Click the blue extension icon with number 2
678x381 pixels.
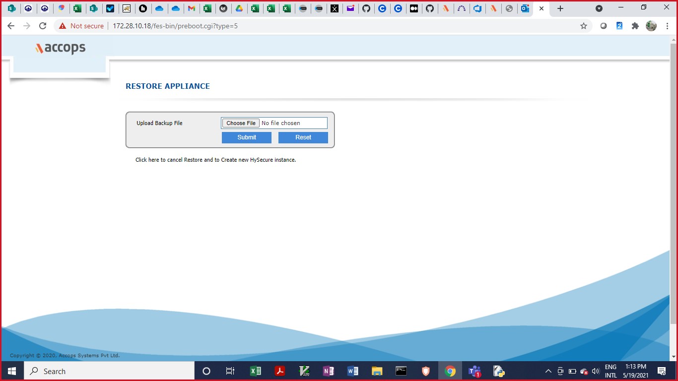tap(619, 26)
